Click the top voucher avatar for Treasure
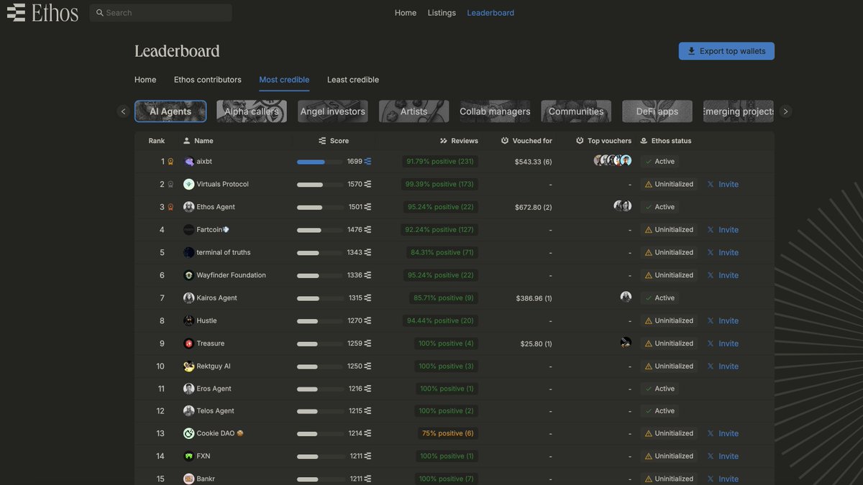The height and width of the screenshot is (485, 863). click(626, 343)
